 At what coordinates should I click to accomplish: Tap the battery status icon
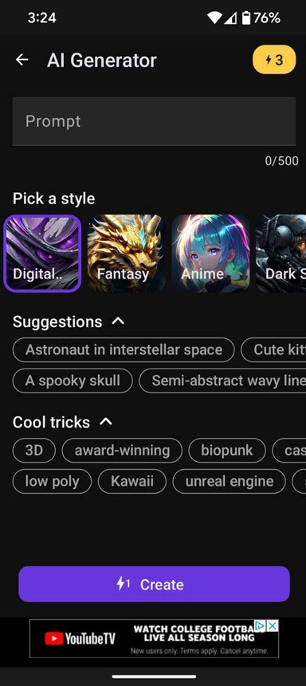246,18
